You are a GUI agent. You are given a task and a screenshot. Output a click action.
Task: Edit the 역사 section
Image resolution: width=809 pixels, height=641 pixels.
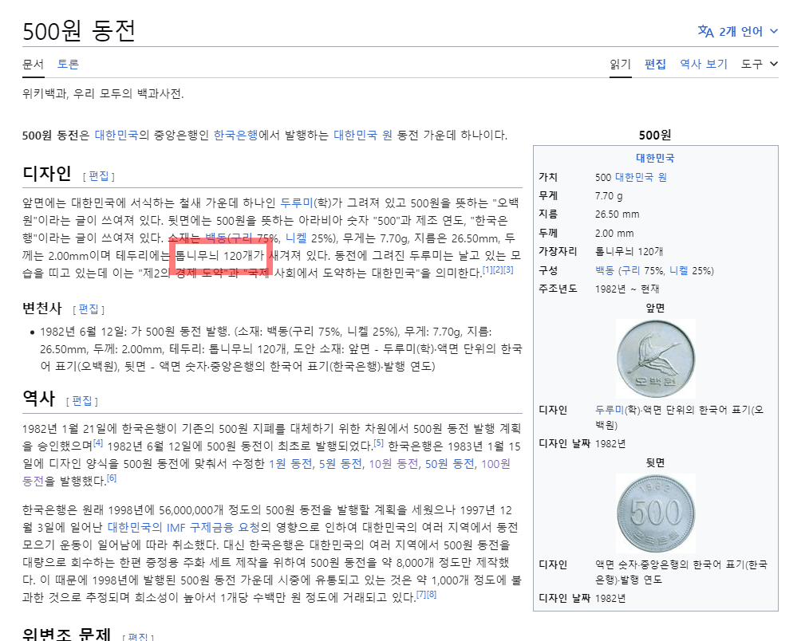coord(82,401)
